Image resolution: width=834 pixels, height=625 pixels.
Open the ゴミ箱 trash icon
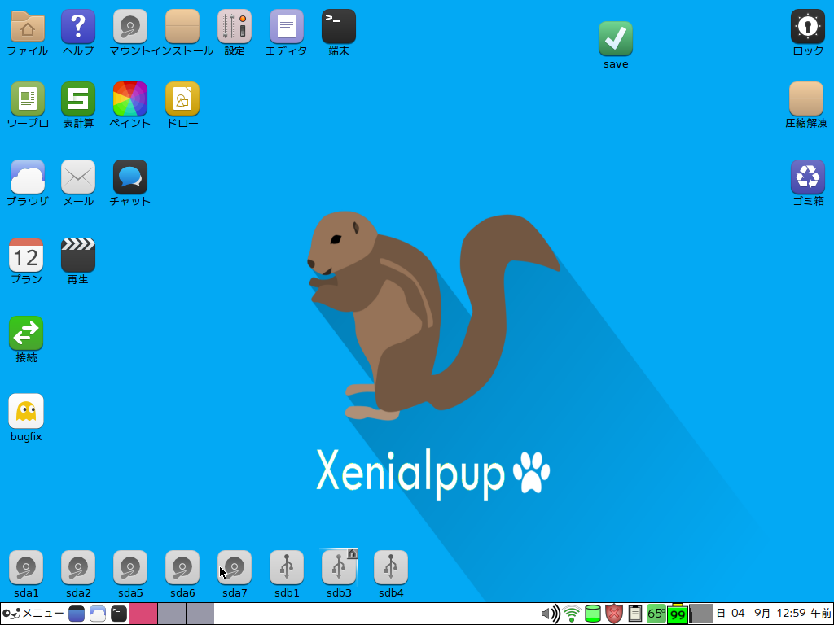[808, 177]
